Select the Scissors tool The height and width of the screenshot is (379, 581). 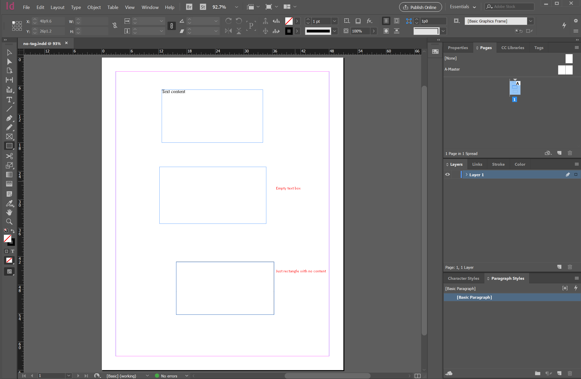[9, 156]
